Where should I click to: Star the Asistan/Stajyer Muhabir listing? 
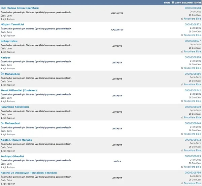[x=191, y=150]
